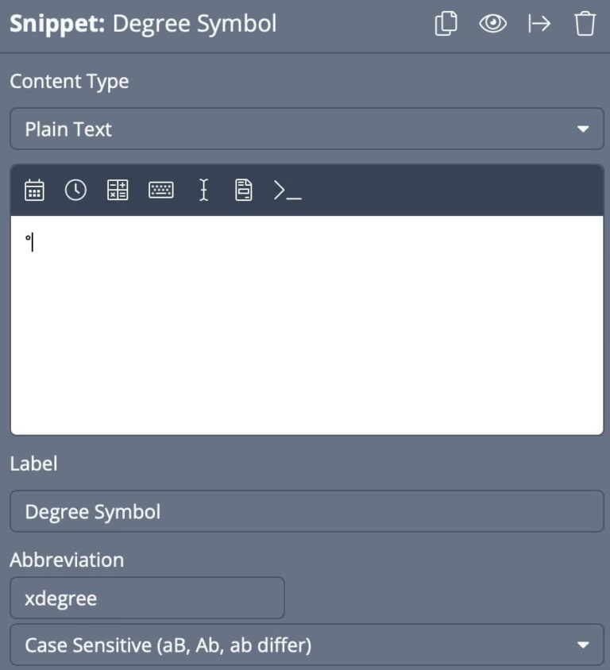Focus the xdegree abbreviation field

coord(147,598)
